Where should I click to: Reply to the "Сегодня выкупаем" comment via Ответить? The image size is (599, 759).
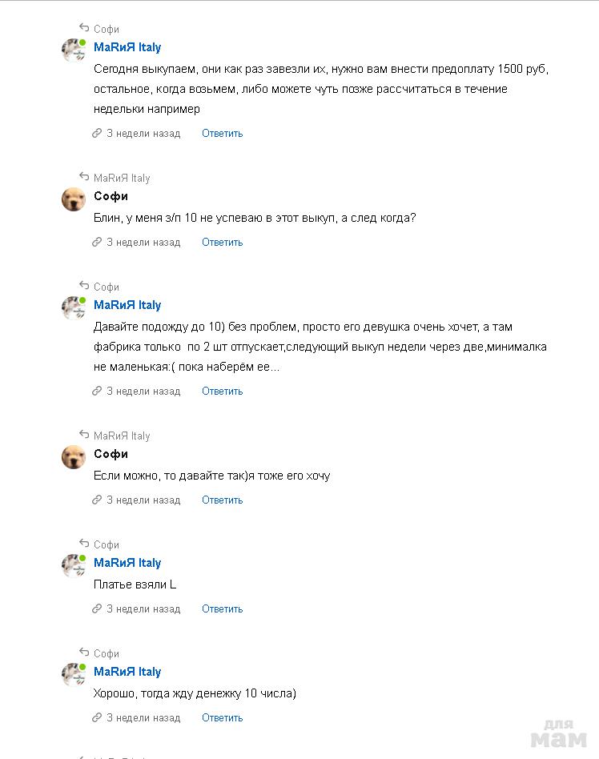(222, 134)
